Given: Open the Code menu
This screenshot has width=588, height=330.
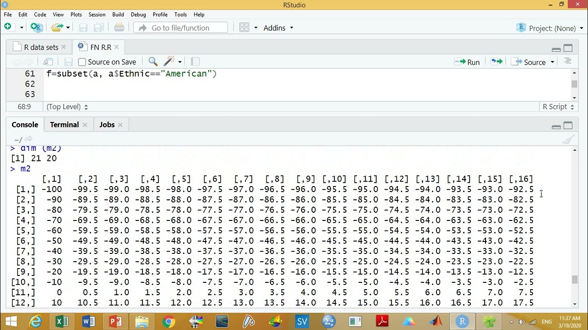Looking at the screenshot, I should point(40,15).
